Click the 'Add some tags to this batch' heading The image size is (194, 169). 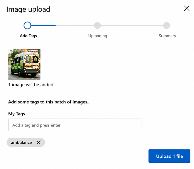(x=49, y=102)
